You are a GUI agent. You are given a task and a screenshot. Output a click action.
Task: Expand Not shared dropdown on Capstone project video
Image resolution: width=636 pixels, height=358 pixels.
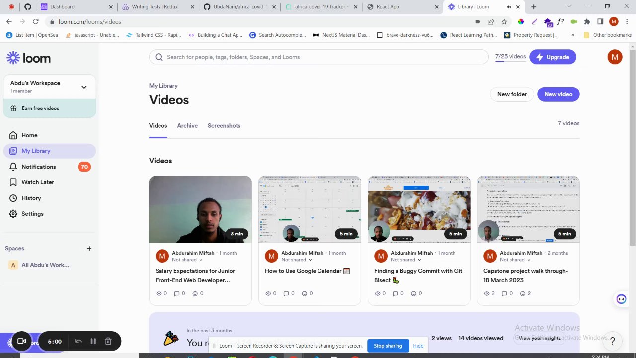[x=515, y=260]
